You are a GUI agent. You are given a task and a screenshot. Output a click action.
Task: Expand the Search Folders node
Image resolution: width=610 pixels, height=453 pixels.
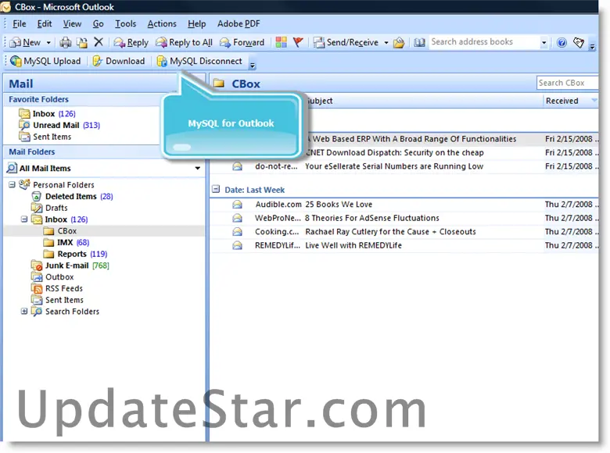(x=24, y=311)
